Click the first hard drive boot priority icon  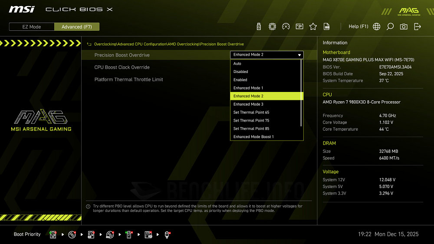tap(53, 234)
